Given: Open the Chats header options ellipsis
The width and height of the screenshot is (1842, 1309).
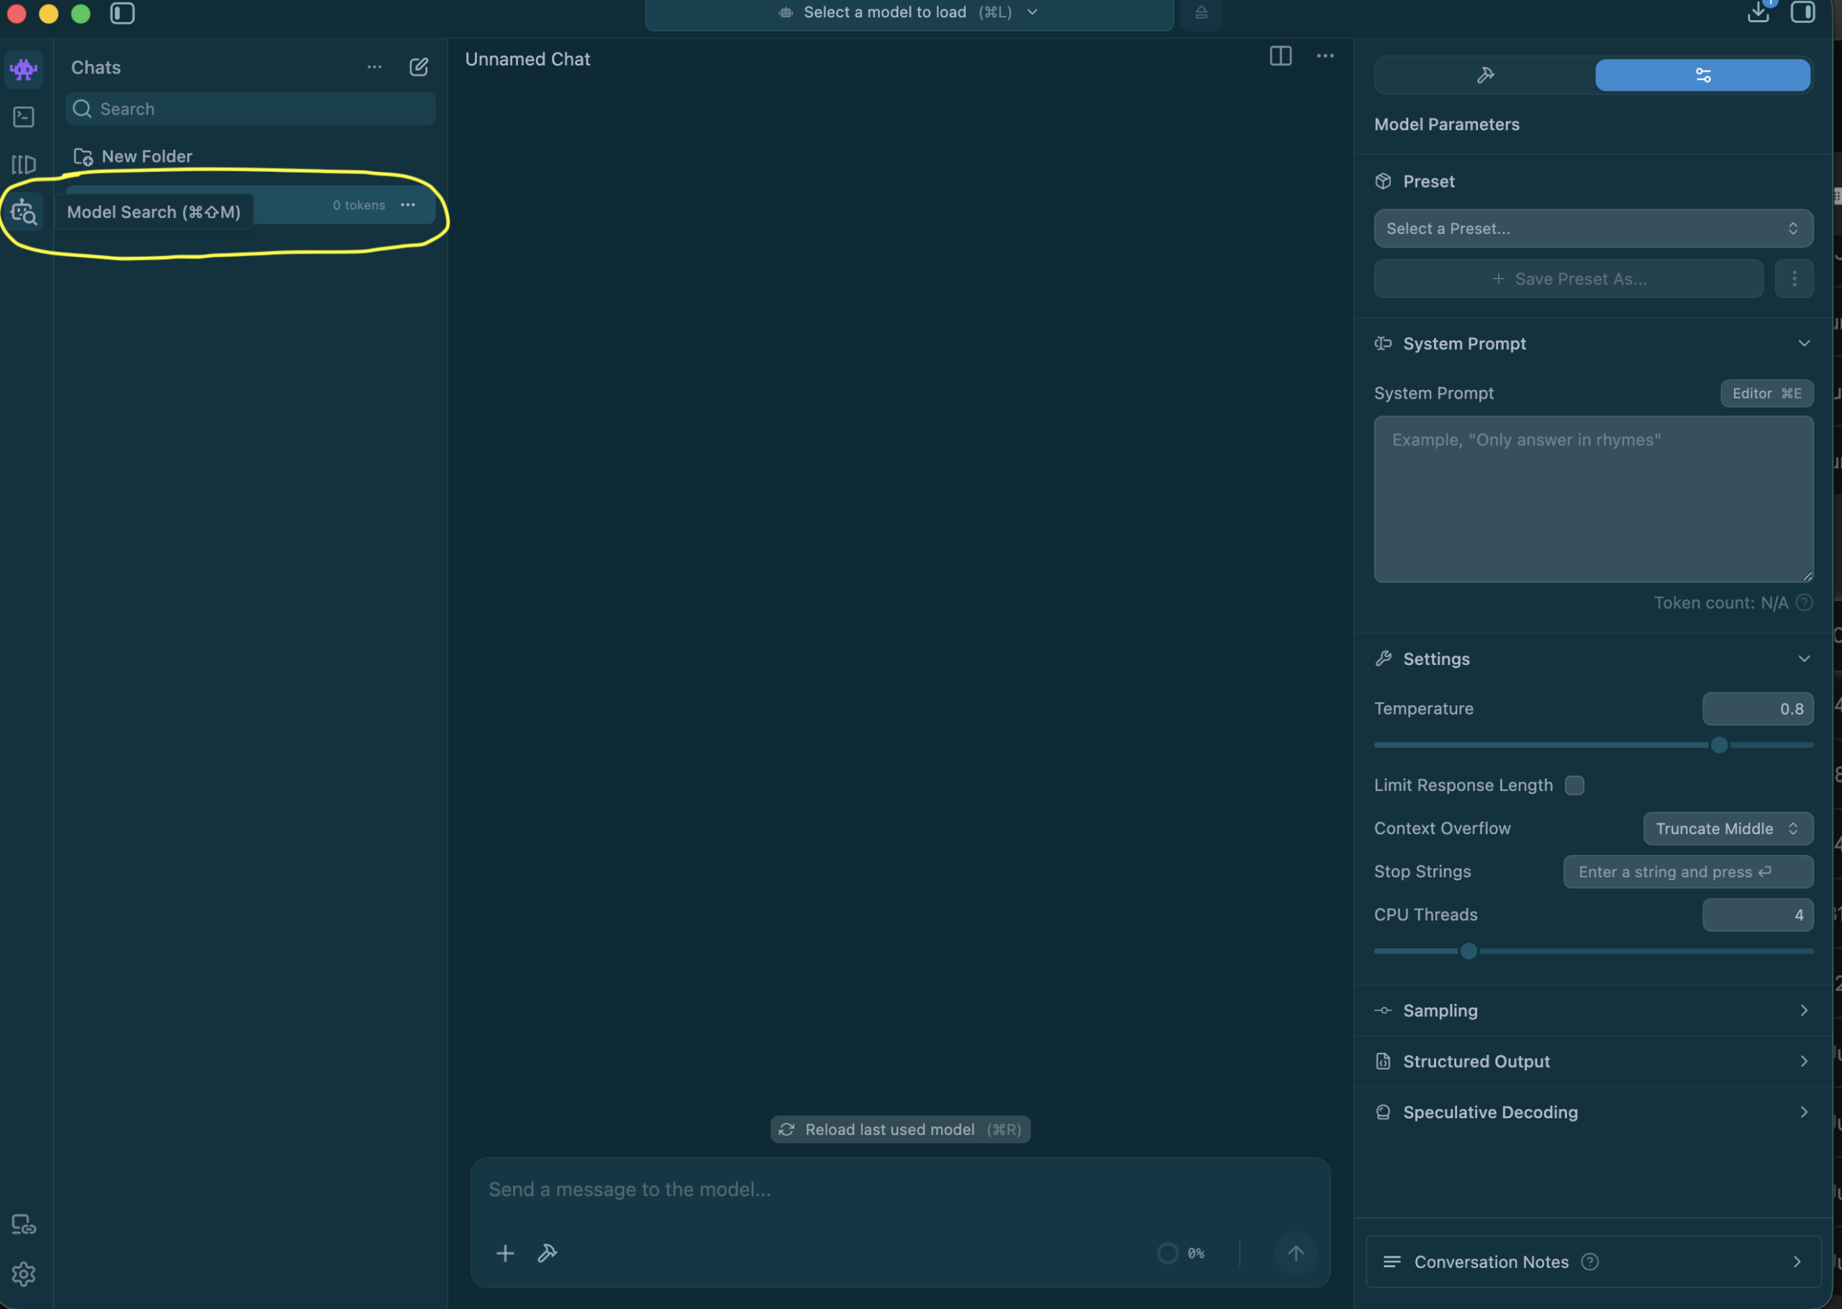Looking at the screenshot, I should (375, 67).
